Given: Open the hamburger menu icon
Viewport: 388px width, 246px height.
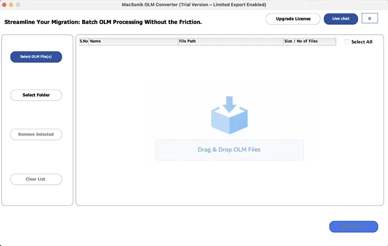Looking at the screenshot, I should coord(369,18).
